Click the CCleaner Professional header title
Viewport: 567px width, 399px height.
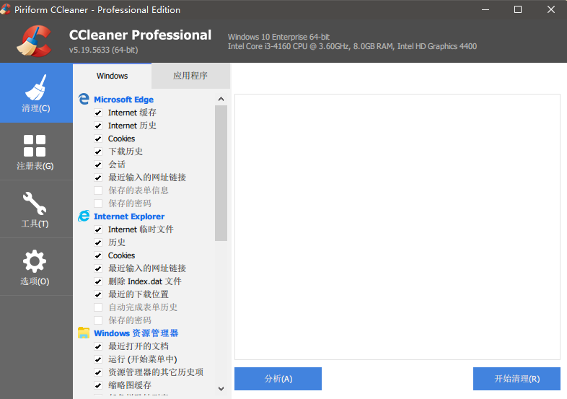tap(140, 35)
